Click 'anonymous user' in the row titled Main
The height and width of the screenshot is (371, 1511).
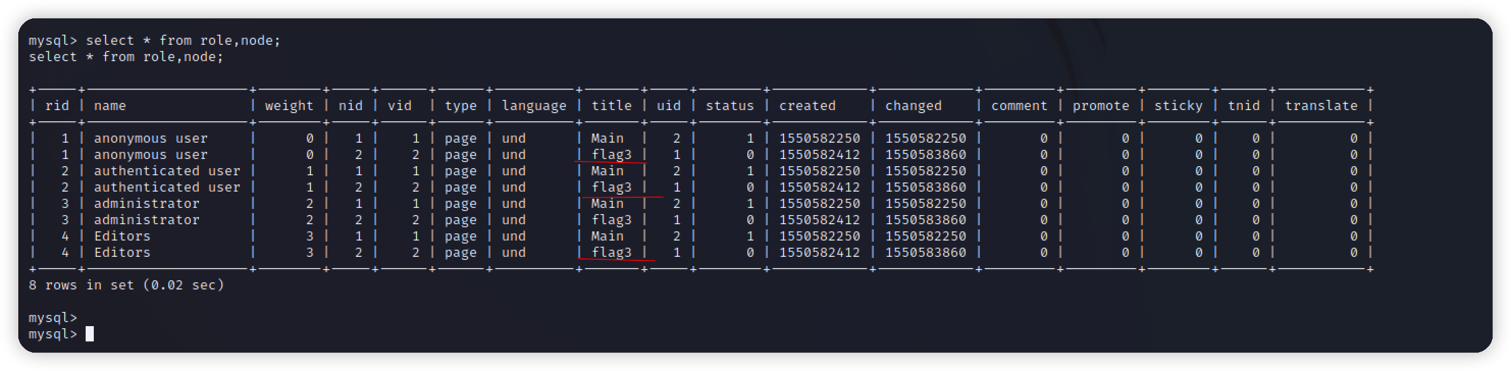pos(151,138)
